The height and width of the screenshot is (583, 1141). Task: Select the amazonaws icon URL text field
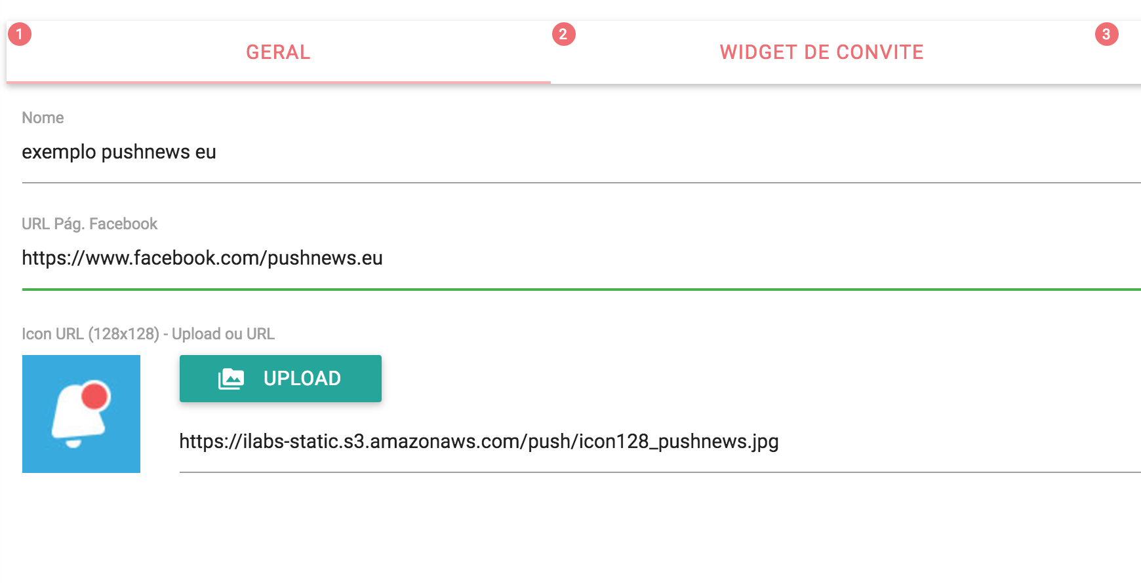tap(660, 442)
